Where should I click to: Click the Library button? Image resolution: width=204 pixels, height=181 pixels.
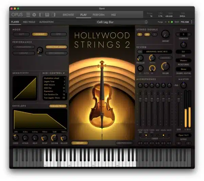click(80, 143)
